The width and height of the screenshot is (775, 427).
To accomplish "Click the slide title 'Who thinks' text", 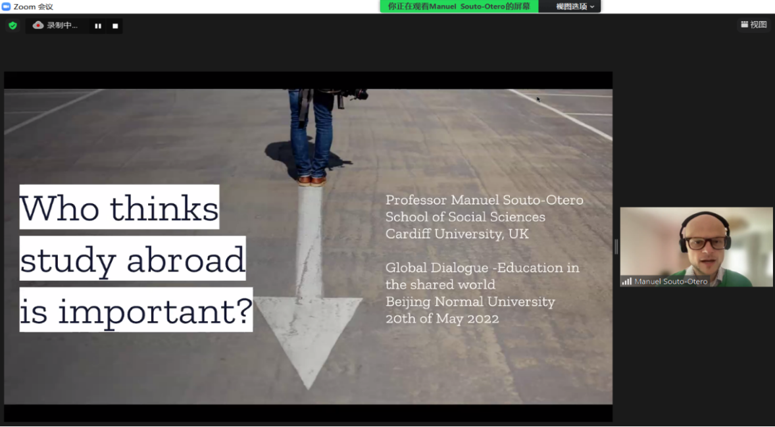I will click(x=119, y=207).
